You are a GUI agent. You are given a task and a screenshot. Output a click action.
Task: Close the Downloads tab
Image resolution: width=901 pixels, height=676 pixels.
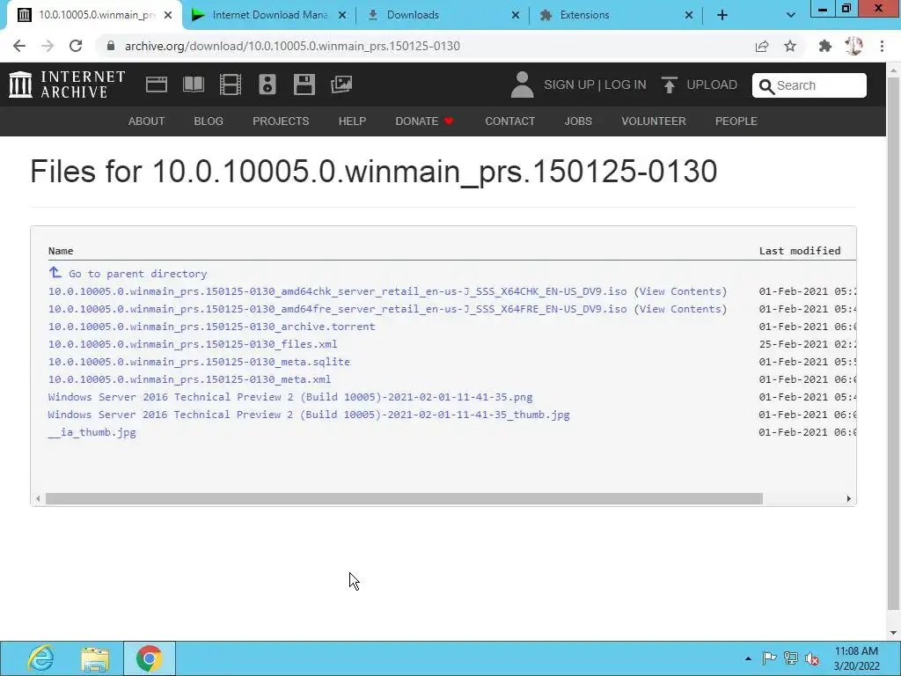516,15
